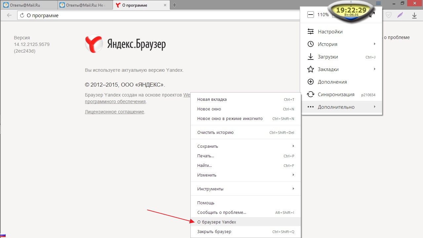Open a new tab with plus button
Viewport: 423px width, 238px height.
pyautogui.click(x=175, y=5)
